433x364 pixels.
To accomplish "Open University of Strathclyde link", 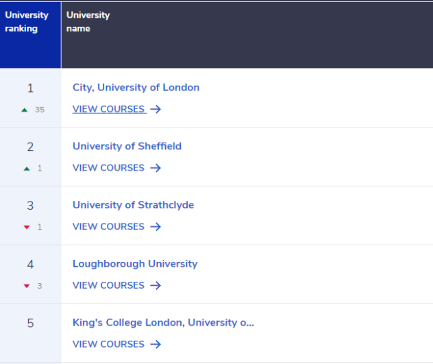I will tap(133, 205).
